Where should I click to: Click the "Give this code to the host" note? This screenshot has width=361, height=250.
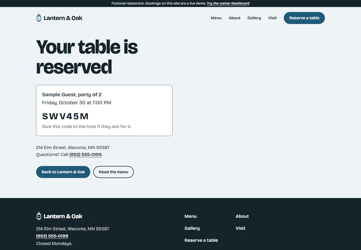tap(87, 126)
